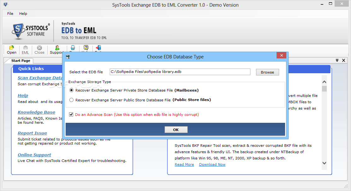Open the Knowledge Base link
Image resolution: width=351 pixels, height=191 pixels.
coord(36,112)
